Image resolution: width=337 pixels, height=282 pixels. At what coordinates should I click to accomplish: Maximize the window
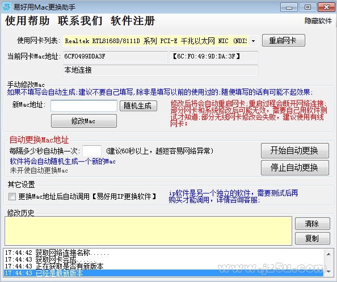[307, 7]
